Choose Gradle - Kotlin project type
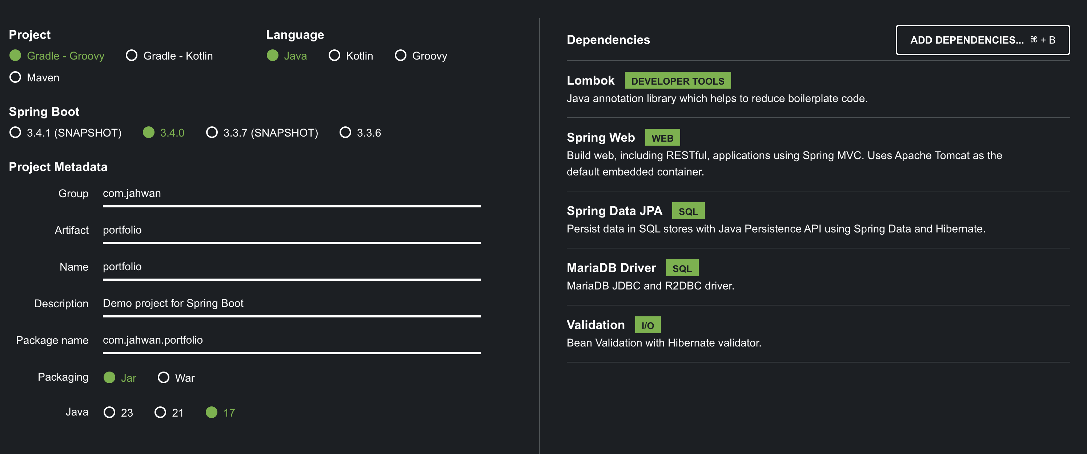 click(x=132, y=56)
